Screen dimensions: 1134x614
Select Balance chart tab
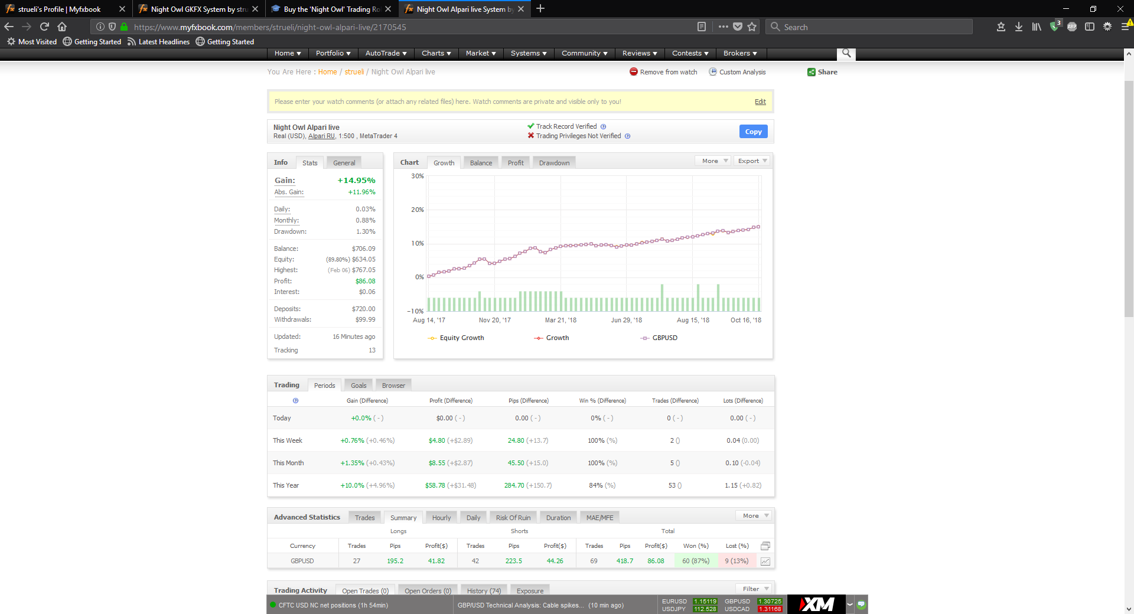(481, 163)
